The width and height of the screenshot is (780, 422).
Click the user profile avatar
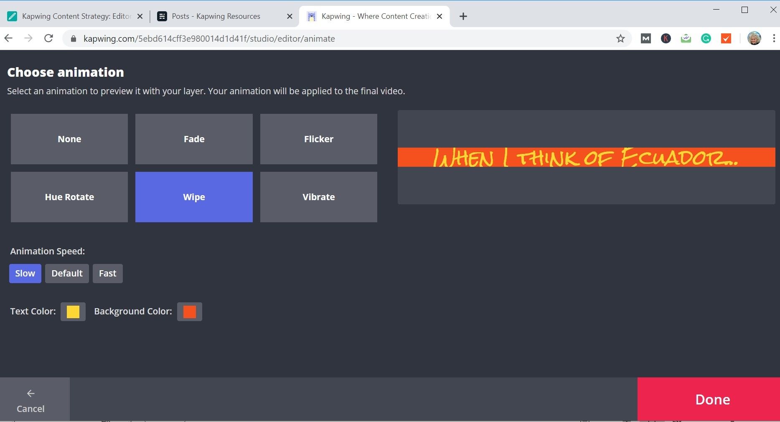(754, 38)
